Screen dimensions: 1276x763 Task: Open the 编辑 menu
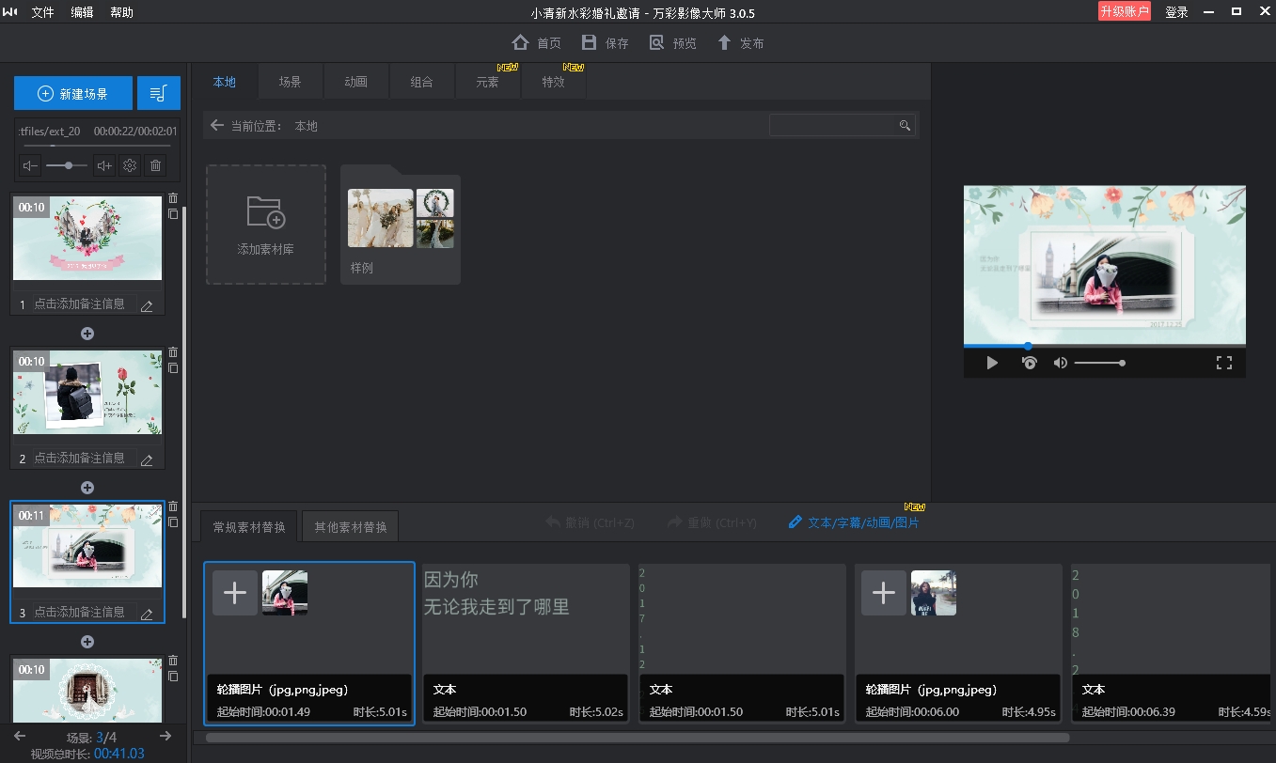coord(83,12)
